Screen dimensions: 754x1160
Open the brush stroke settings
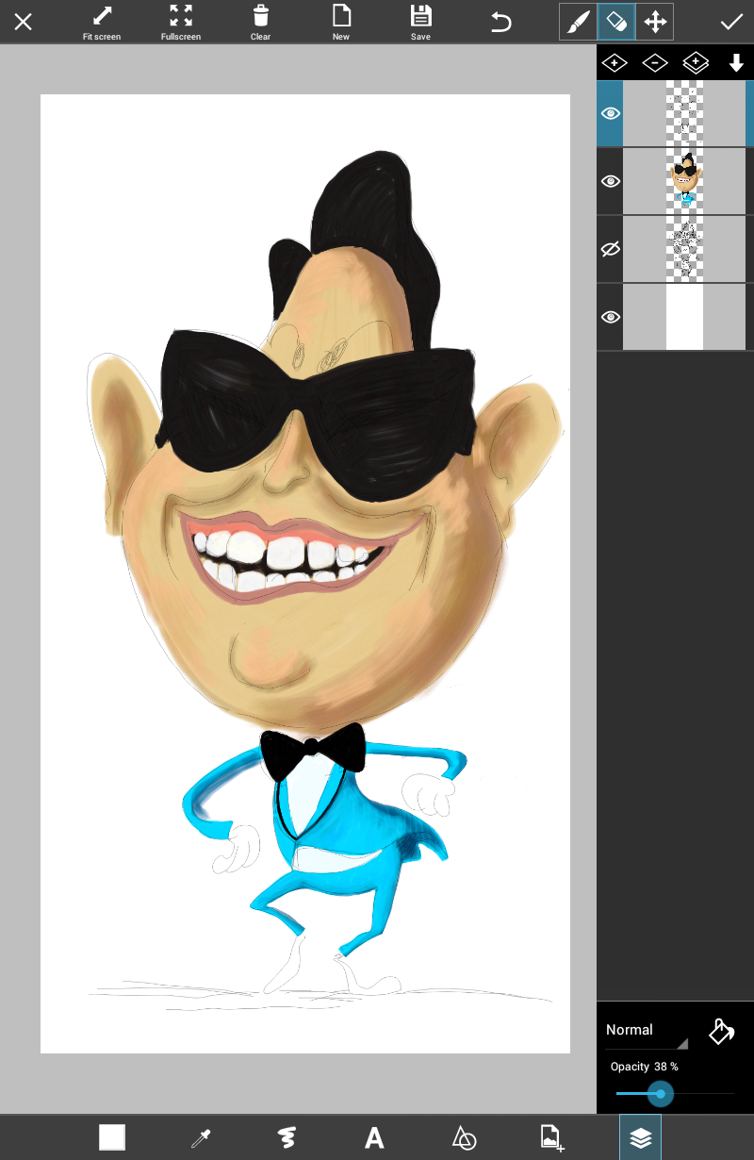point(287,1137)
